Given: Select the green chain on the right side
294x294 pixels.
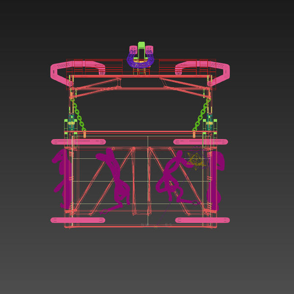Looking at the screenshot, I should (x=200, y=115).
